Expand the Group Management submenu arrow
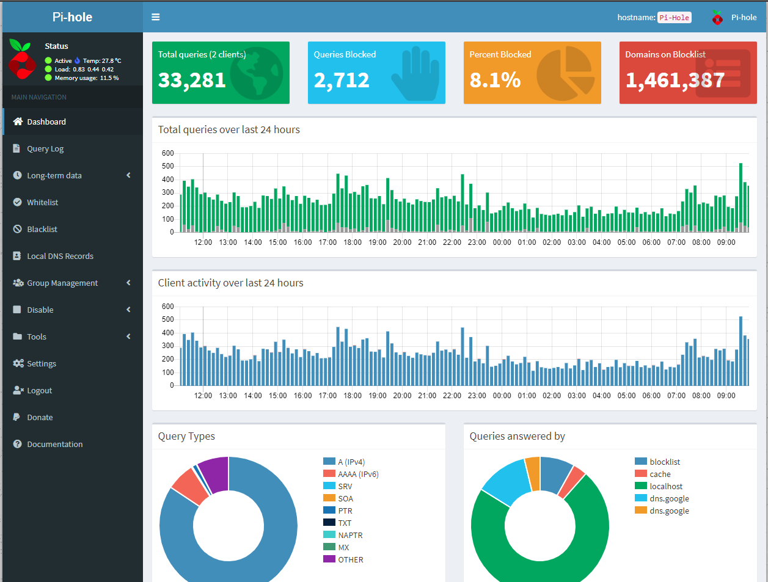Viewport: 768px width, 582px height. click(128, 283)
